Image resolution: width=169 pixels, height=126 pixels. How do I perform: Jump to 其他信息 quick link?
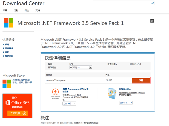9,56
